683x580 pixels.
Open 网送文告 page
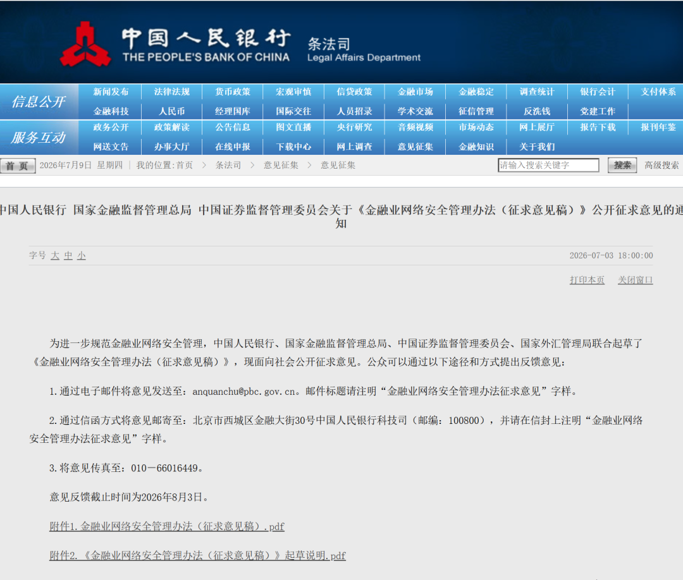click(x=111, y=147)
